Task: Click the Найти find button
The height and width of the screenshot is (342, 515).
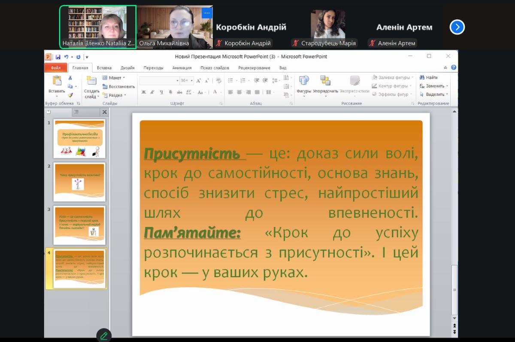Action: tap(429, 78)
